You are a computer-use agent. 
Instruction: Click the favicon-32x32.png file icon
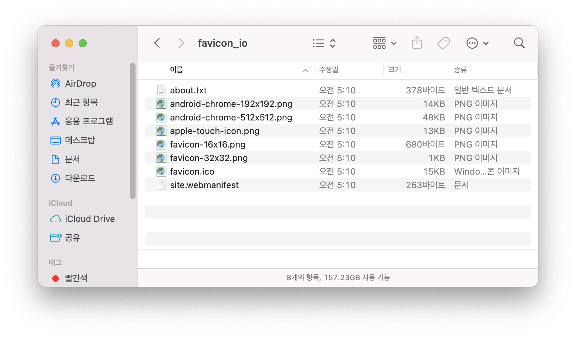click(x=161, y=158)
